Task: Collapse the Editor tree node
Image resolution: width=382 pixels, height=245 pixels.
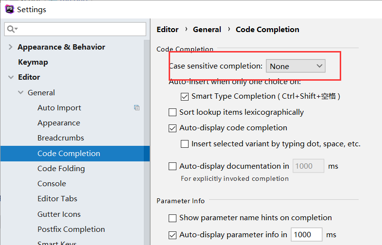Action: click(11, 77)
